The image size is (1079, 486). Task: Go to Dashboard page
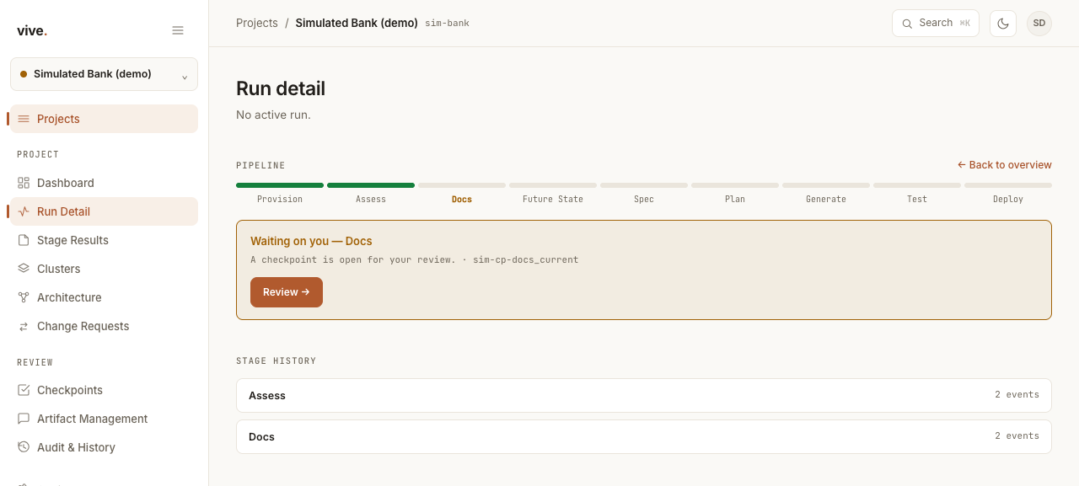coord(104,183)
